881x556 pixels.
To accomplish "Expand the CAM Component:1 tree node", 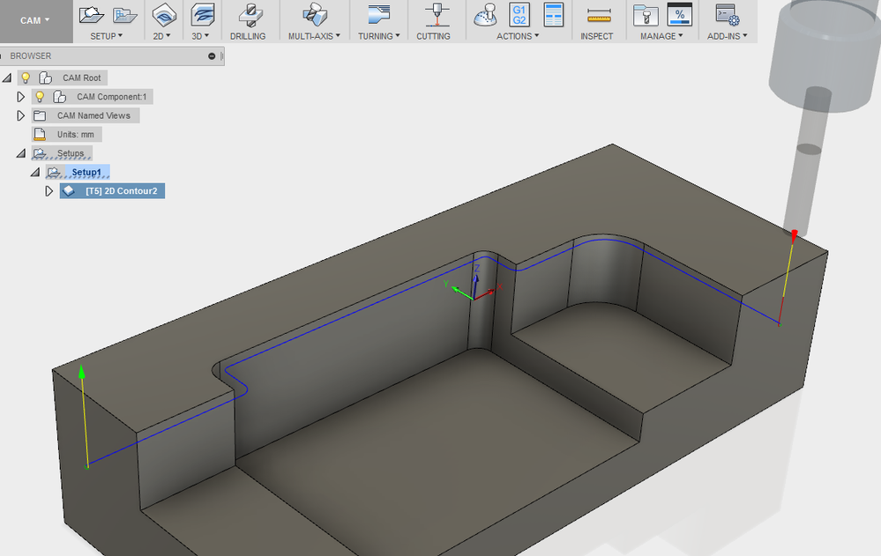I will (x=21, y=97).
